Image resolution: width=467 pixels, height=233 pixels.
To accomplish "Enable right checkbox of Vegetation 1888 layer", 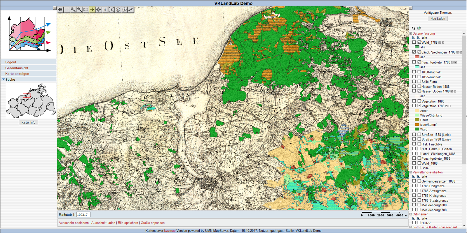I will coord(419,101).
